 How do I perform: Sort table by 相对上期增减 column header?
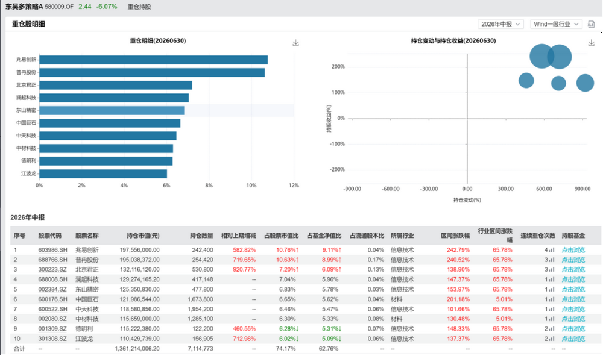point(238,236)
